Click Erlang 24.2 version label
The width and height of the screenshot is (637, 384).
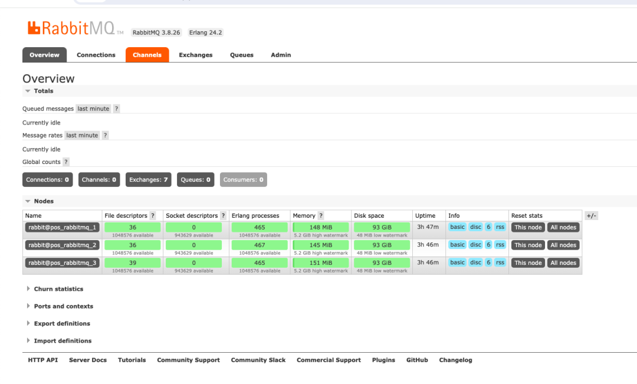coord(206,32)
